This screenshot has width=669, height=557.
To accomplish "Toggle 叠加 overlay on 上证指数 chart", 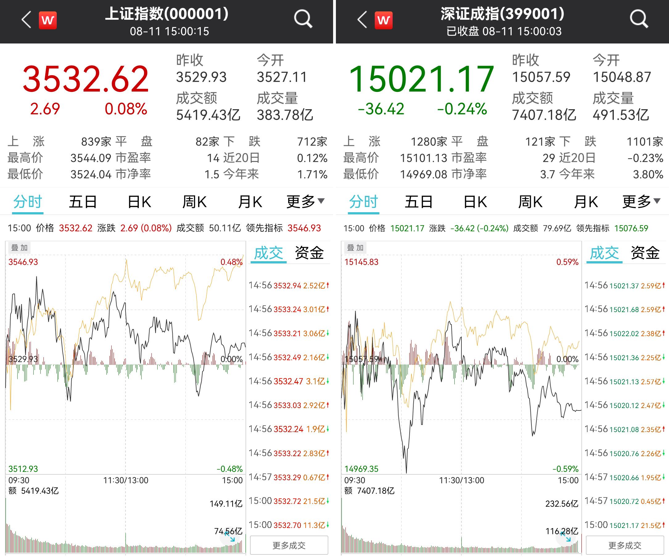I will (19, 248).
